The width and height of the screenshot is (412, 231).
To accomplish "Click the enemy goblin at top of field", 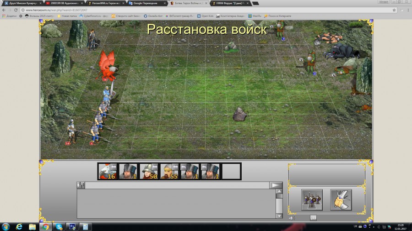I will [280, 31].
